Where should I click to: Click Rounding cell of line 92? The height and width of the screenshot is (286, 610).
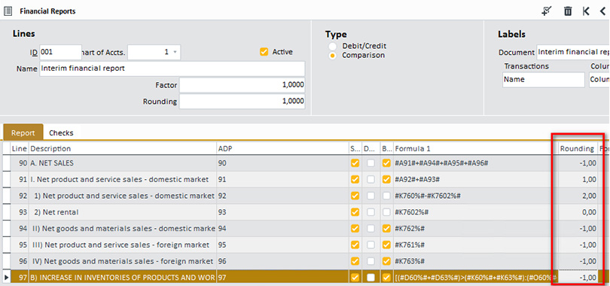(578, 196)
